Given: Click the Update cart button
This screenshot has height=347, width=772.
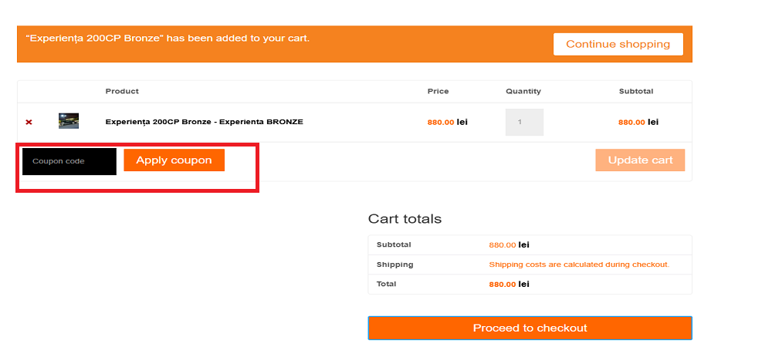Looking at the screenshot, I should click(640, 160).
